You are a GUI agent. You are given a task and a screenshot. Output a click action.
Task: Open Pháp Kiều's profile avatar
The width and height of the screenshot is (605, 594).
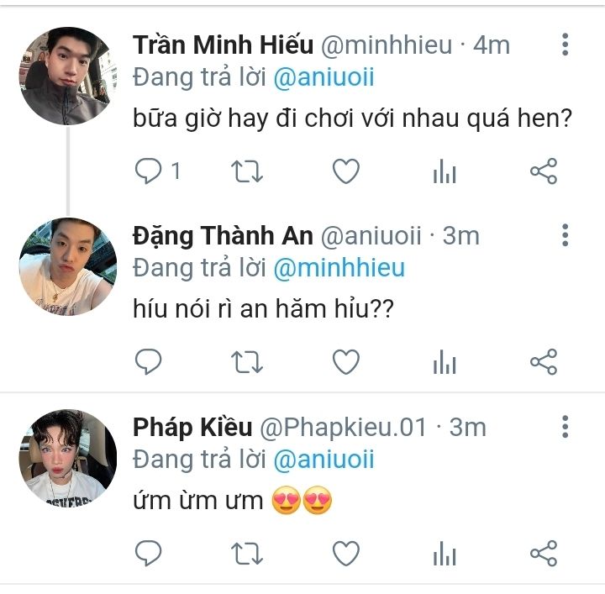(67, 457)
